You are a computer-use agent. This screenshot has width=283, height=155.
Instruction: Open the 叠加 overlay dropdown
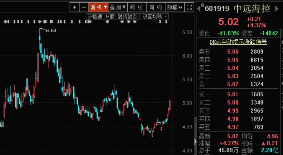(118, 7)
